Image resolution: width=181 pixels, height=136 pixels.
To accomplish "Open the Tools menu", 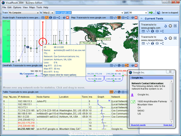I will click(39, 7).
